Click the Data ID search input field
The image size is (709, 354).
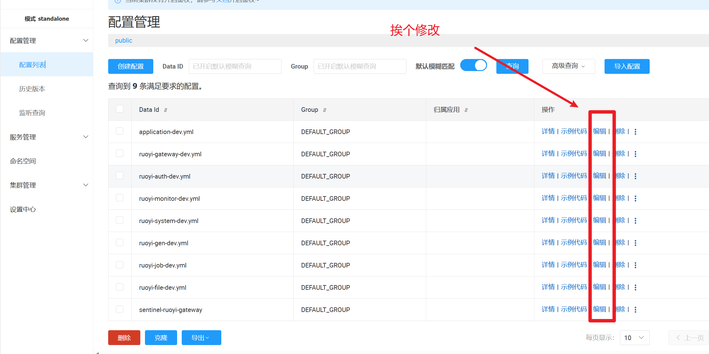235,66
